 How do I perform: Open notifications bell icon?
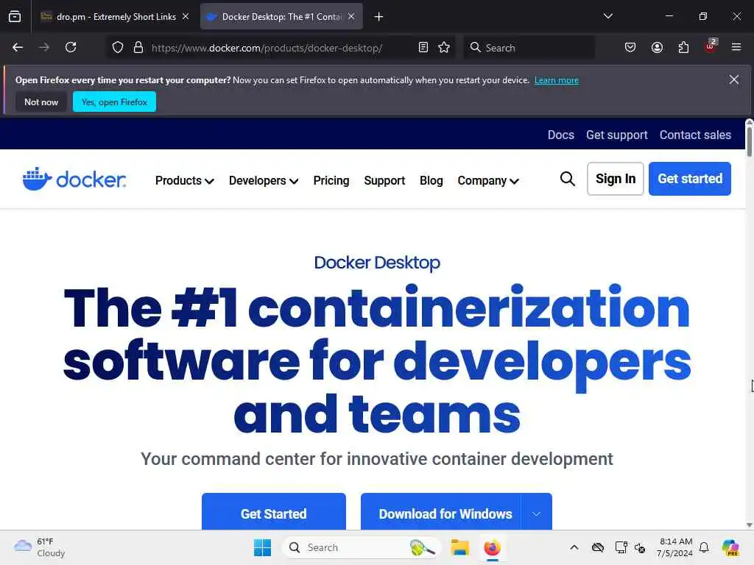click(x=704, y=547)
